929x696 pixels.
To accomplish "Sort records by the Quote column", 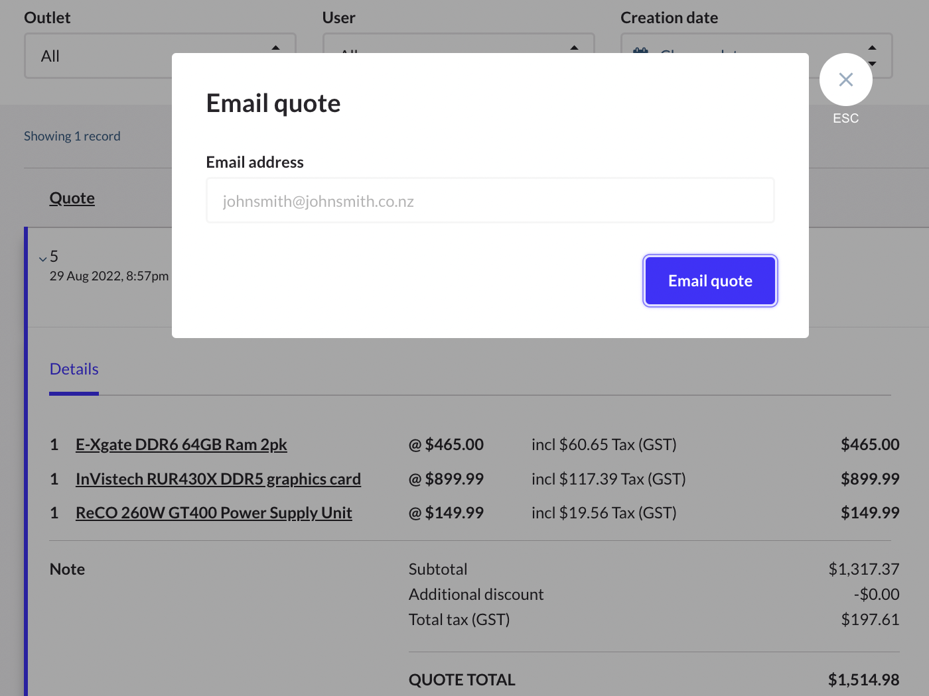I will (72, 198).
